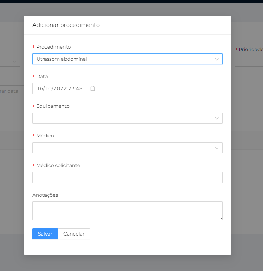
Task: Expand the Equipamento select field
Action: [x=124, y=118]
